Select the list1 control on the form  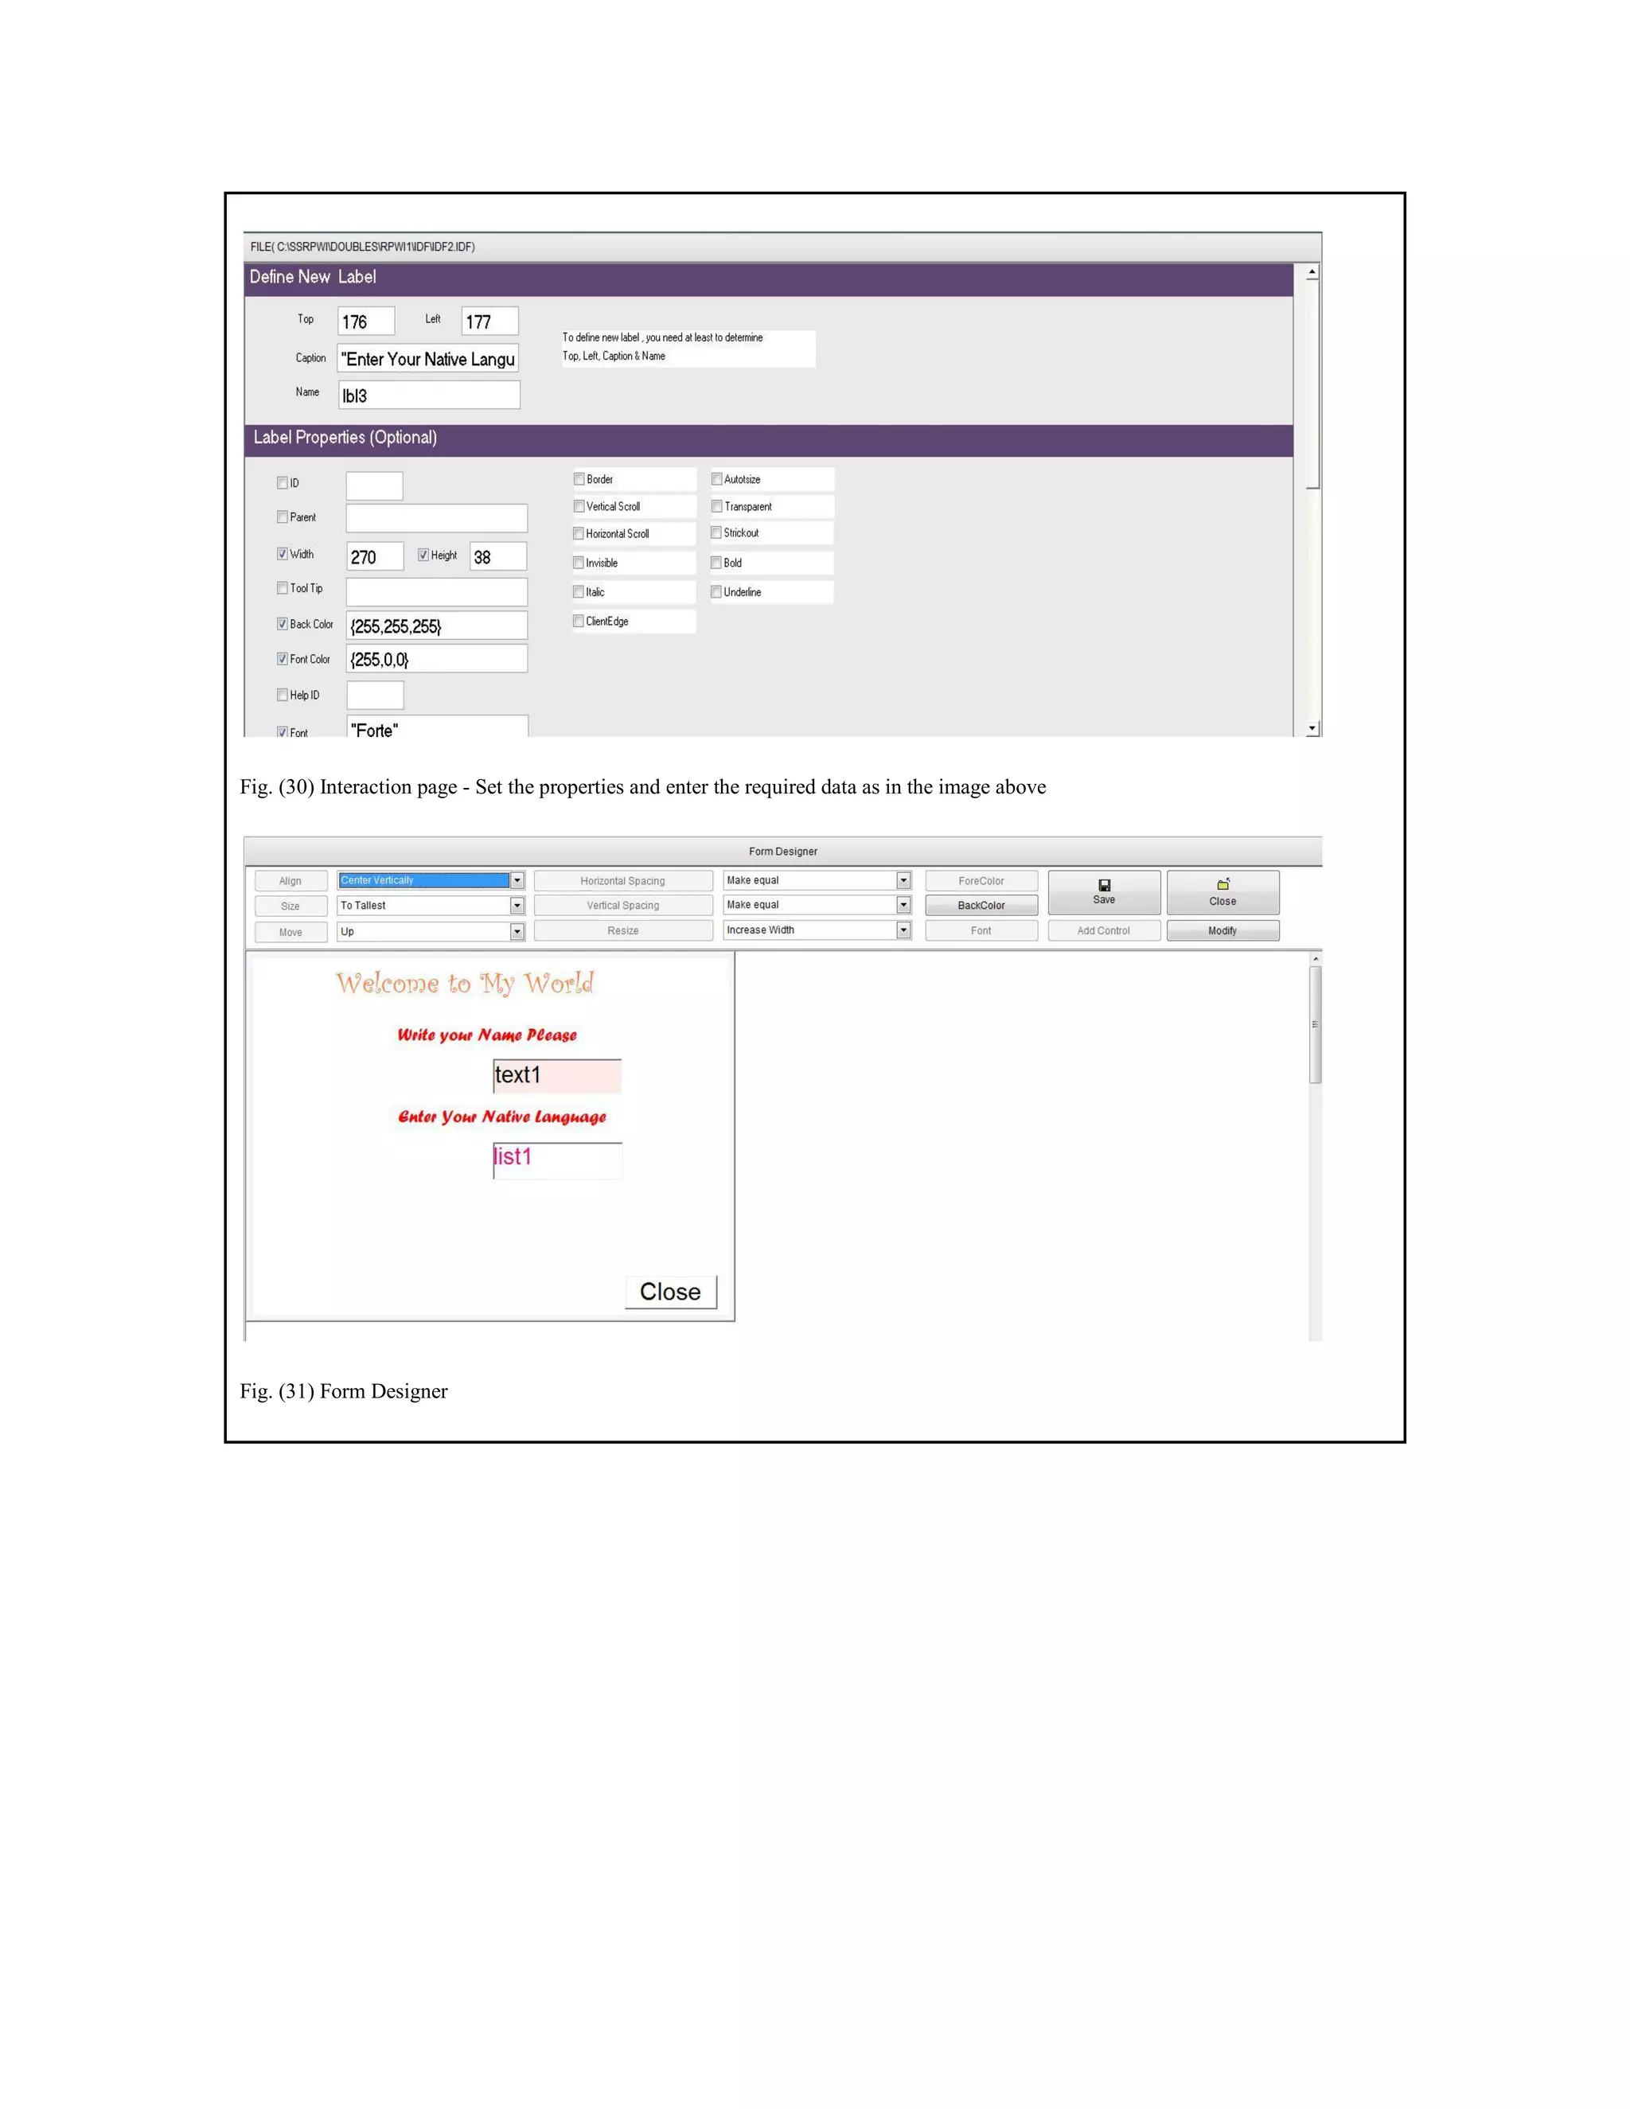click(557, 1160)
